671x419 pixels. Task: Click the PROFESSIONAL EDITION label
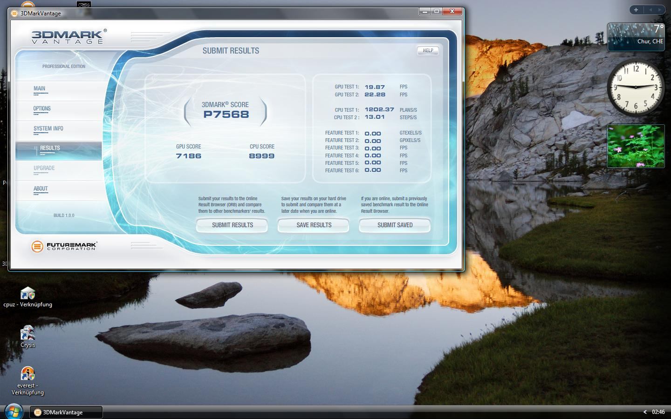pos(64,67)
